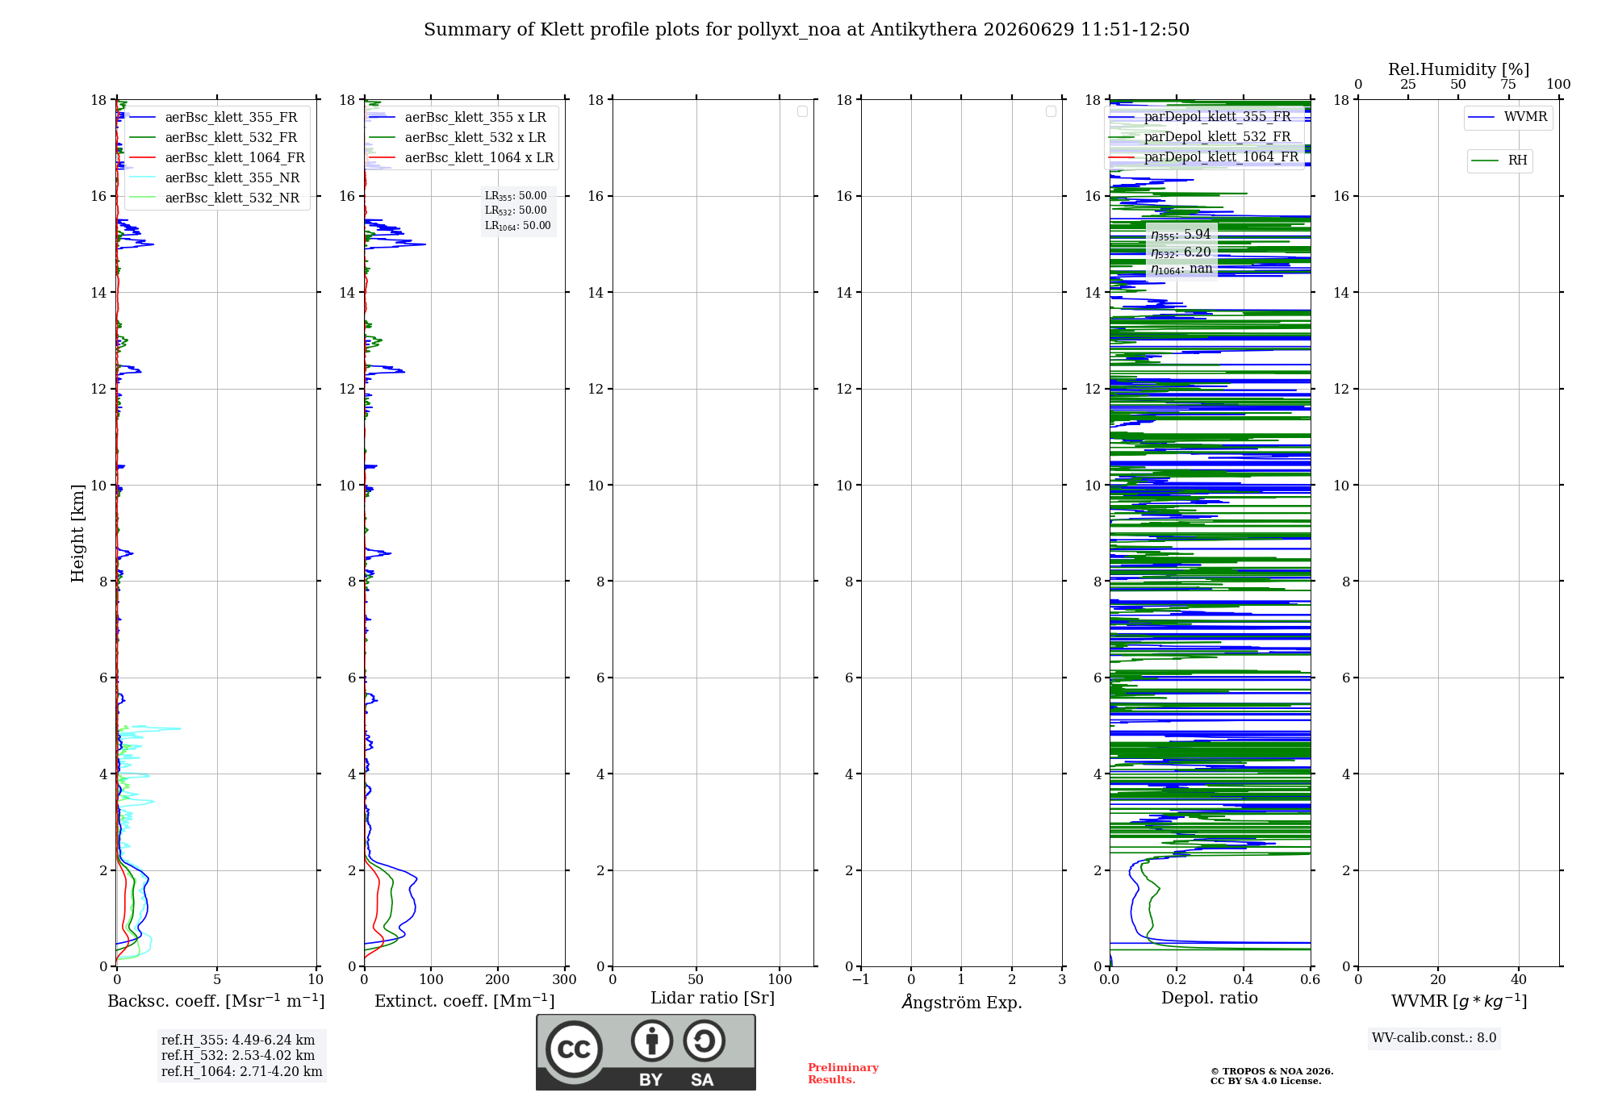1614x1097 pixels.
Task: Click the Lidar ratio [Sr] axis label
Action: 713,999
